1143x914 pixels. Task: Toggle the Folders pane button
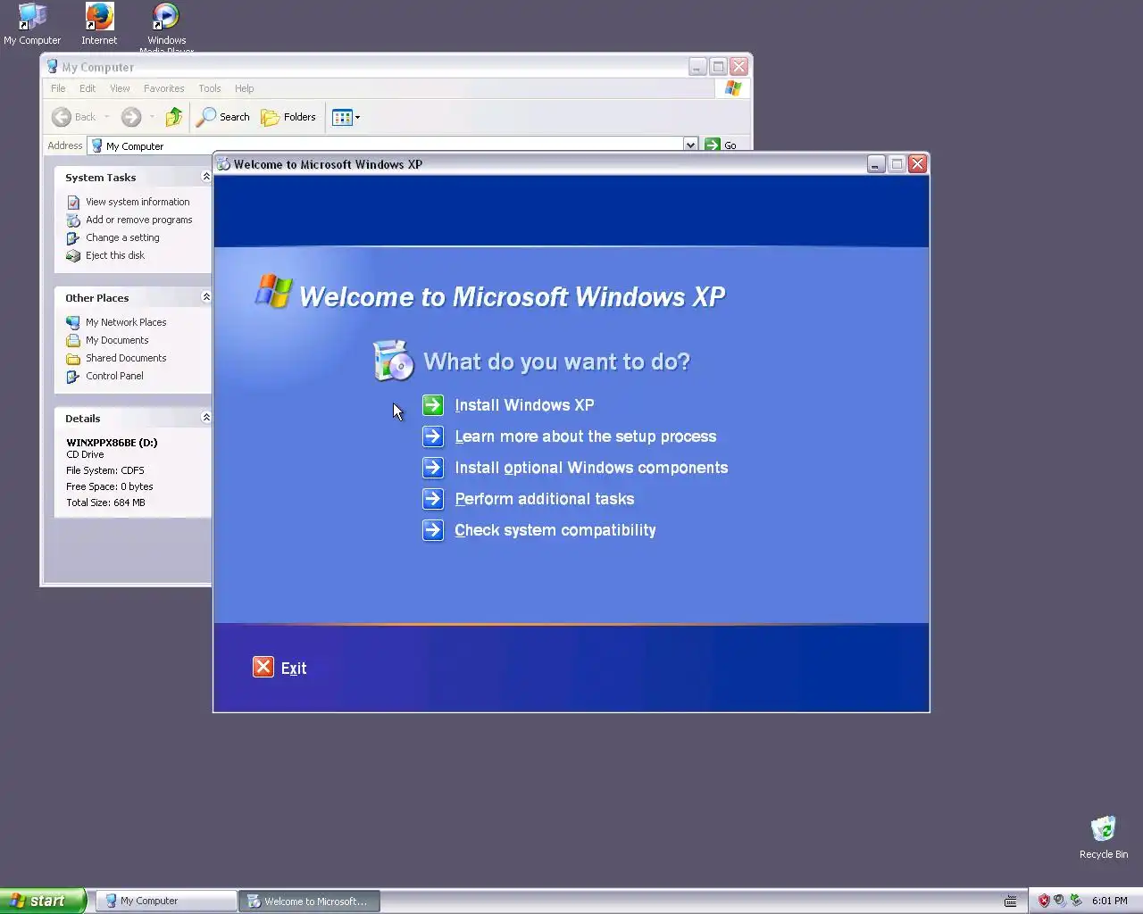(x=288, y=117)
